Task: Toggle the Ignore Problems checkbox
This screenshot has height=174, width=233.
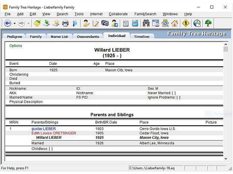Action: tap(178, 98)
